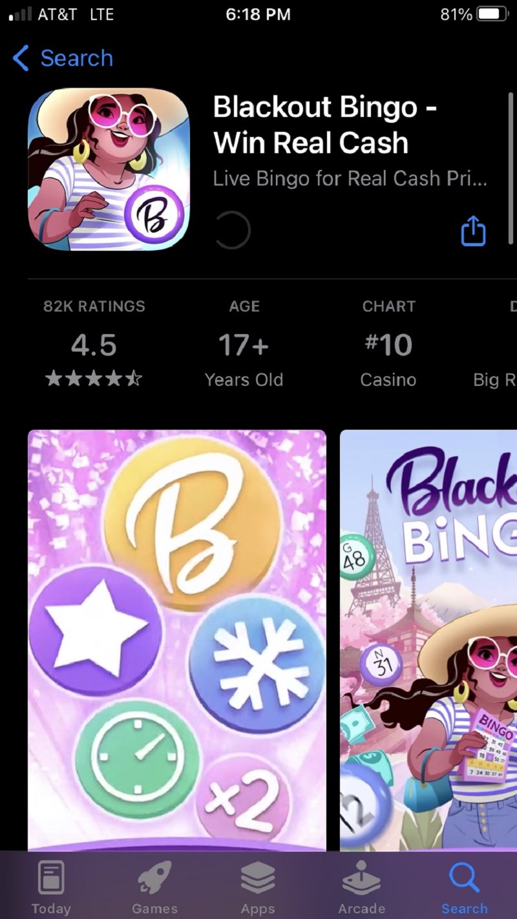Open the 82K Ratings section
517x919 pixels.
point(94,306)
